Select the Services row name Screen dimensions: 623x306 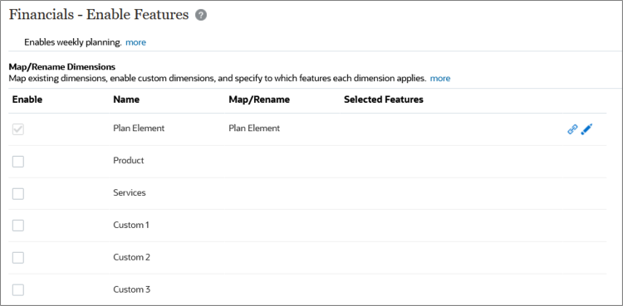pyautogui.click(x=130, y=192)
